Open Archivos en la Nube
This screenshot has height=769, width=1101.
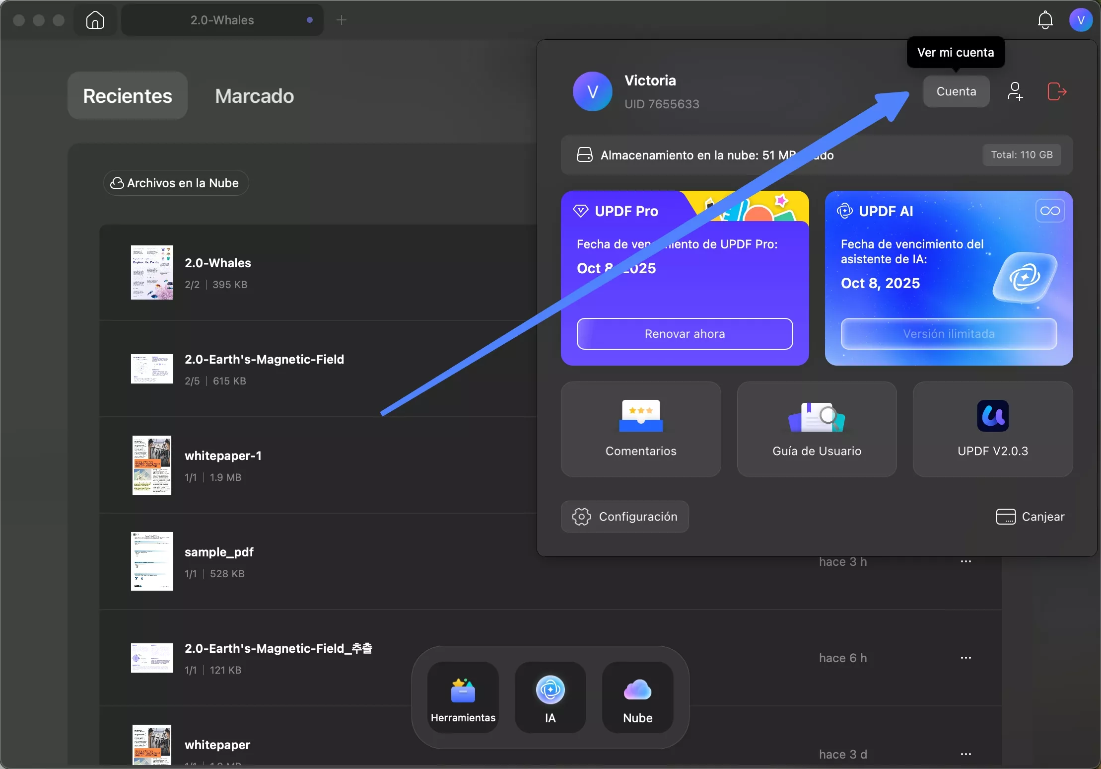[x=176, y=183]
